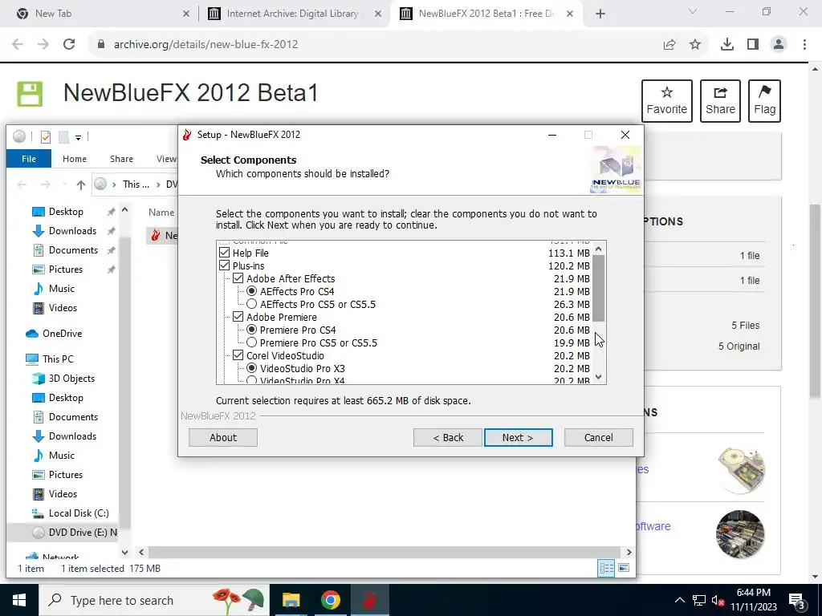The width and height of the screenshot is (822, 616).
Task: Open 3D Objects folder in sidebar
Action: pyautogui.click(x=71, y=379)
